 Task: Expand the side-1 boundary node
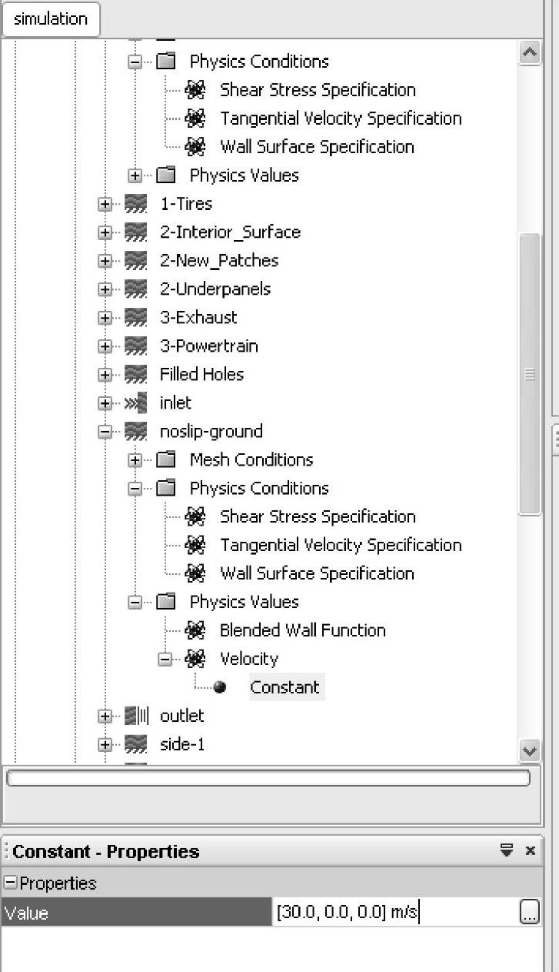(x=105, y=745)
